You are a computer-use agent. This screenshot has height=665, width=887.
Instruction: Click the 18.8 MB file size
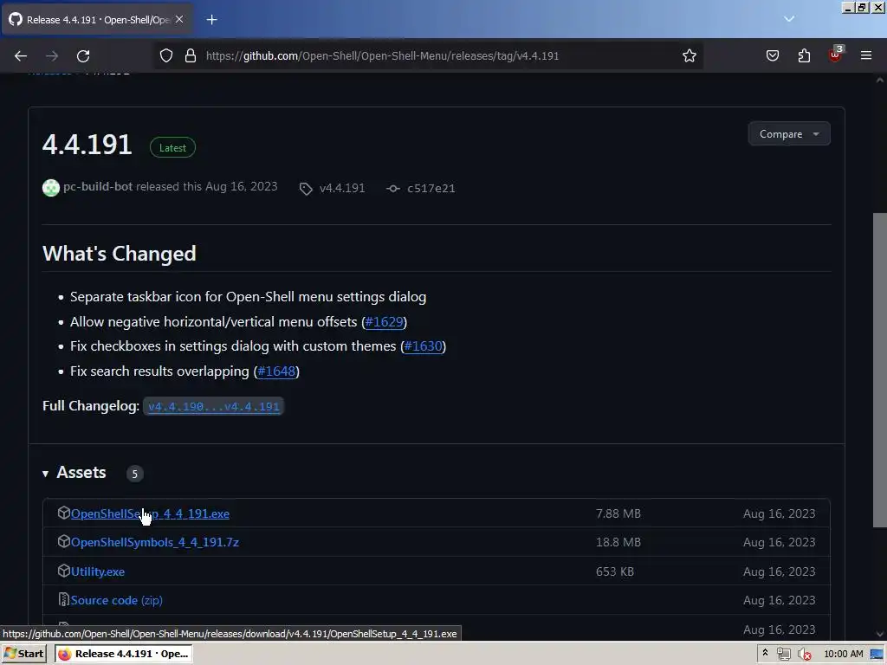[x=618, y=542]
